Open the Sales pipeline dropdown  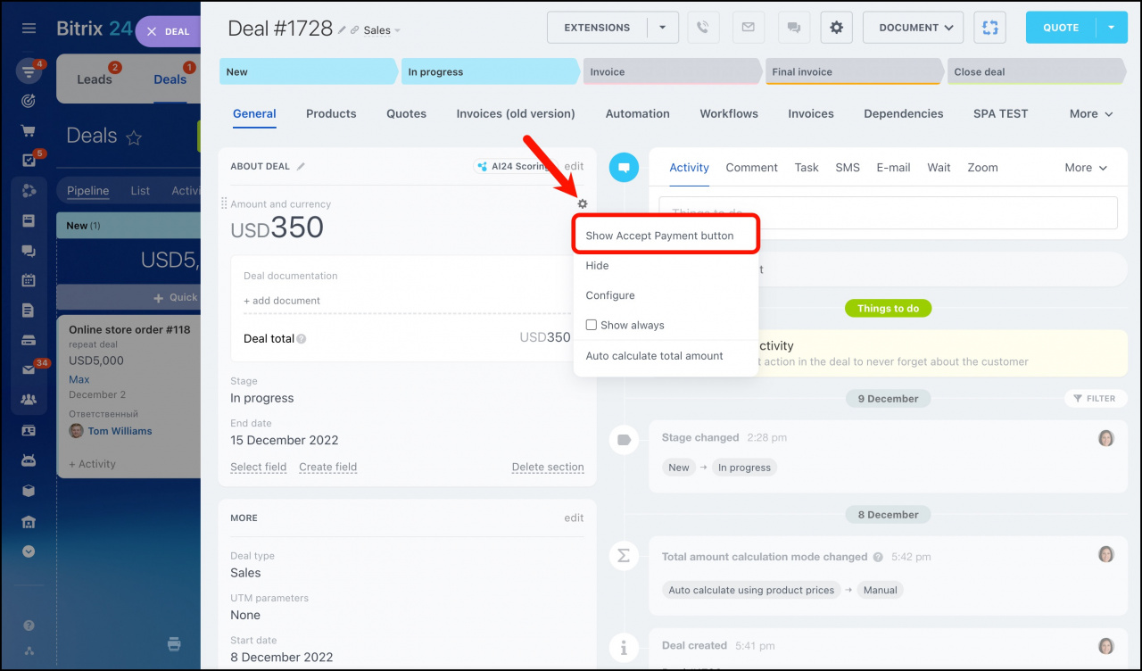point(382,30)
